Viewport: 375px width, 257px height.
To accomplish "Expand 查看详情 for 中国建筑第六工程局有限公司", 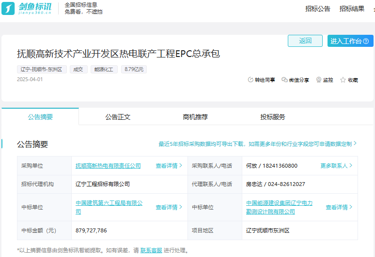I will point(169,207).
